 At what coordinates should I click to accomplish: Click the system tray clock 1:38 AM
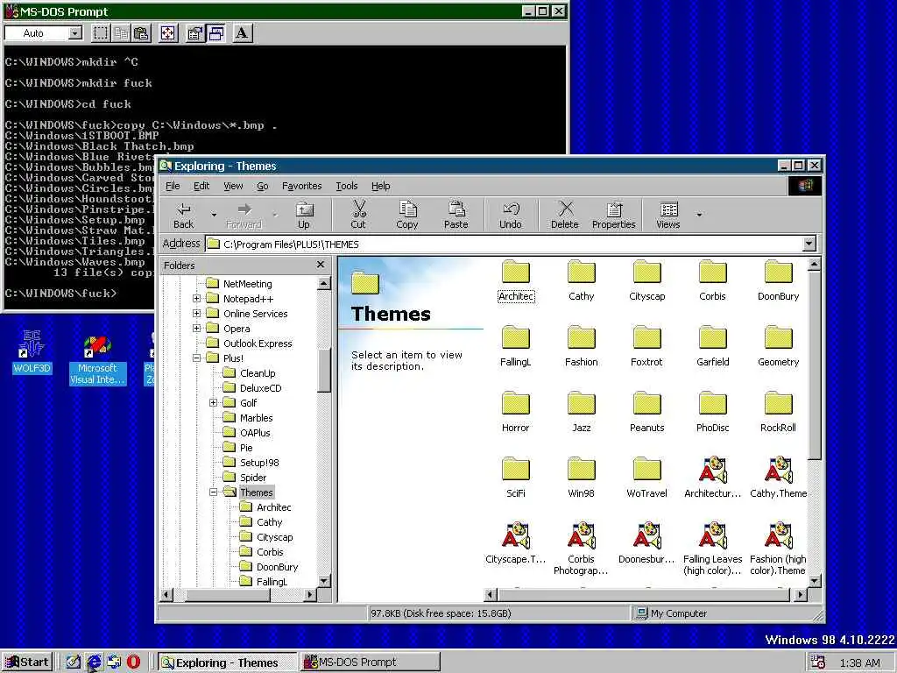click(x=860, y=662)
